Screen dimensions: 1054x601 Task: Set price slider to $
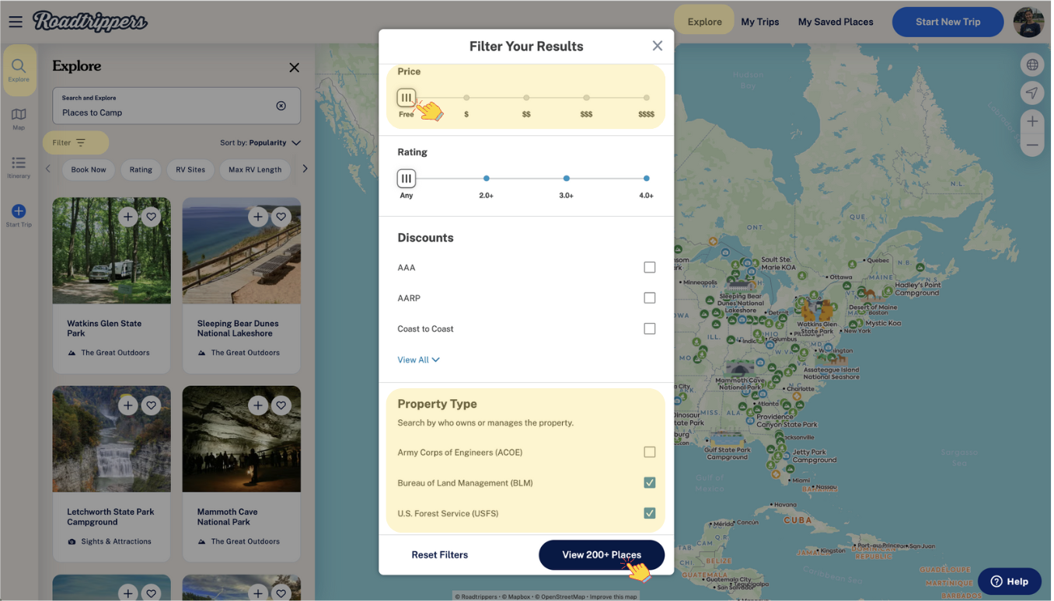tap(466, 98)
